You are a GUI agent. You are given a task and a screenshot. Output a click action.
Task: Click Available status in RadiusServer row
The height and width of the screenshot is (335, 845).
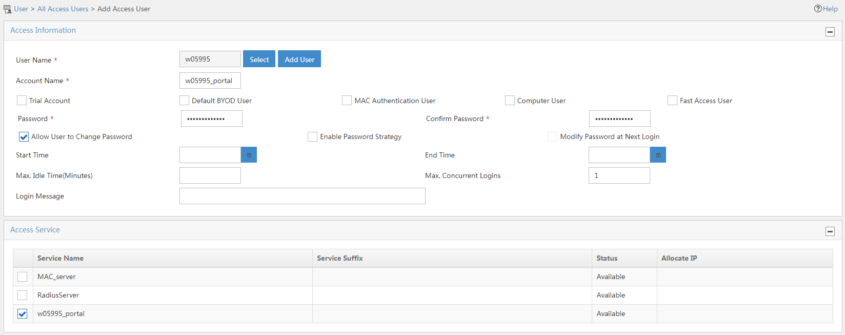point(611,295)
